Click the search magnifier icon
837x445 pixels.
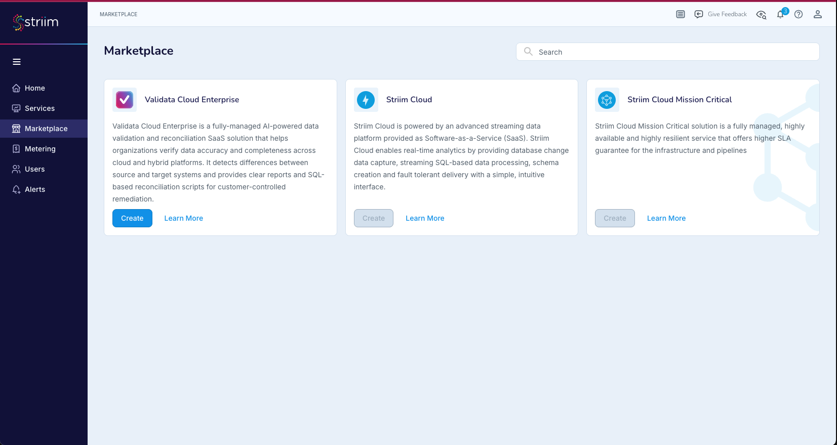(x=528, y=52)
